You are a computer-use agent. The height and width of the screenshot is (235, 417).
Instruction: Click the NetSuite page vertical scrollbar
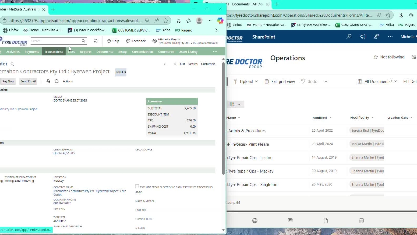(x=223, y=117)
